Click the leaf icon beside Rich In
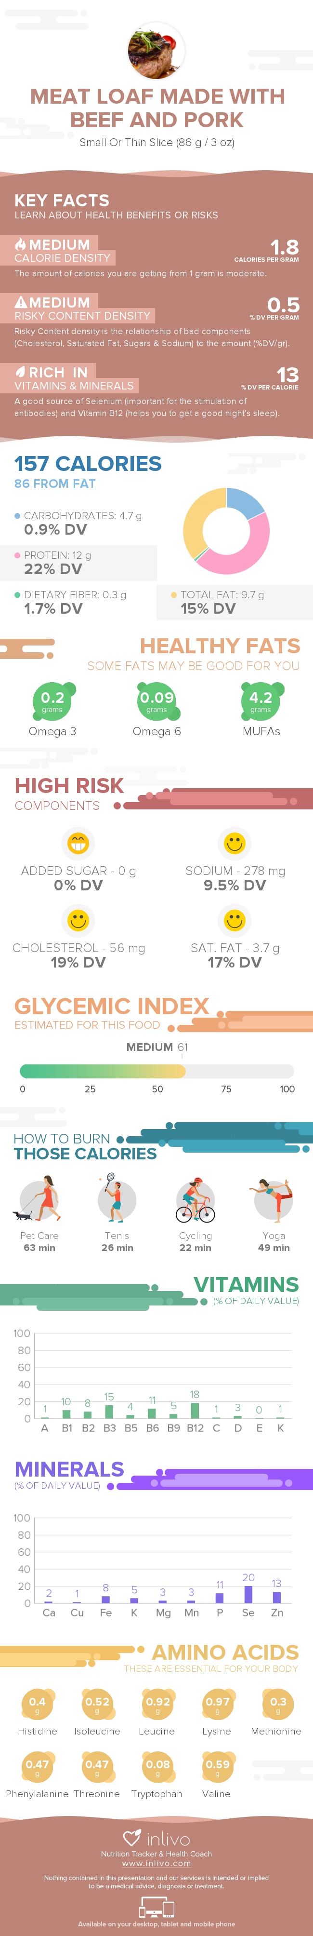 [20, 372]
